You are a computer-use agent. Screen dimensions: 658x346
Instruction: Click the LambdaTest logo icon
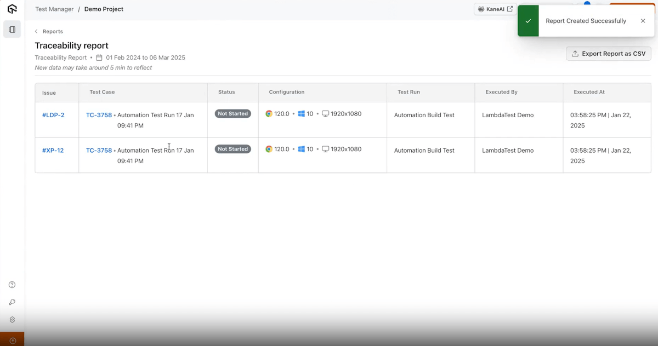tap(12, 9)
